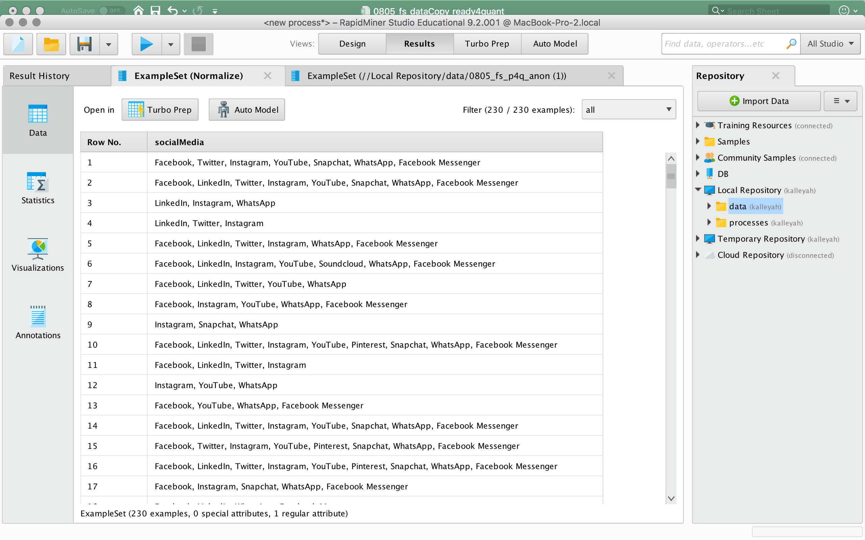Close the ExampleSet (Normalize) tab

point(267,76)
